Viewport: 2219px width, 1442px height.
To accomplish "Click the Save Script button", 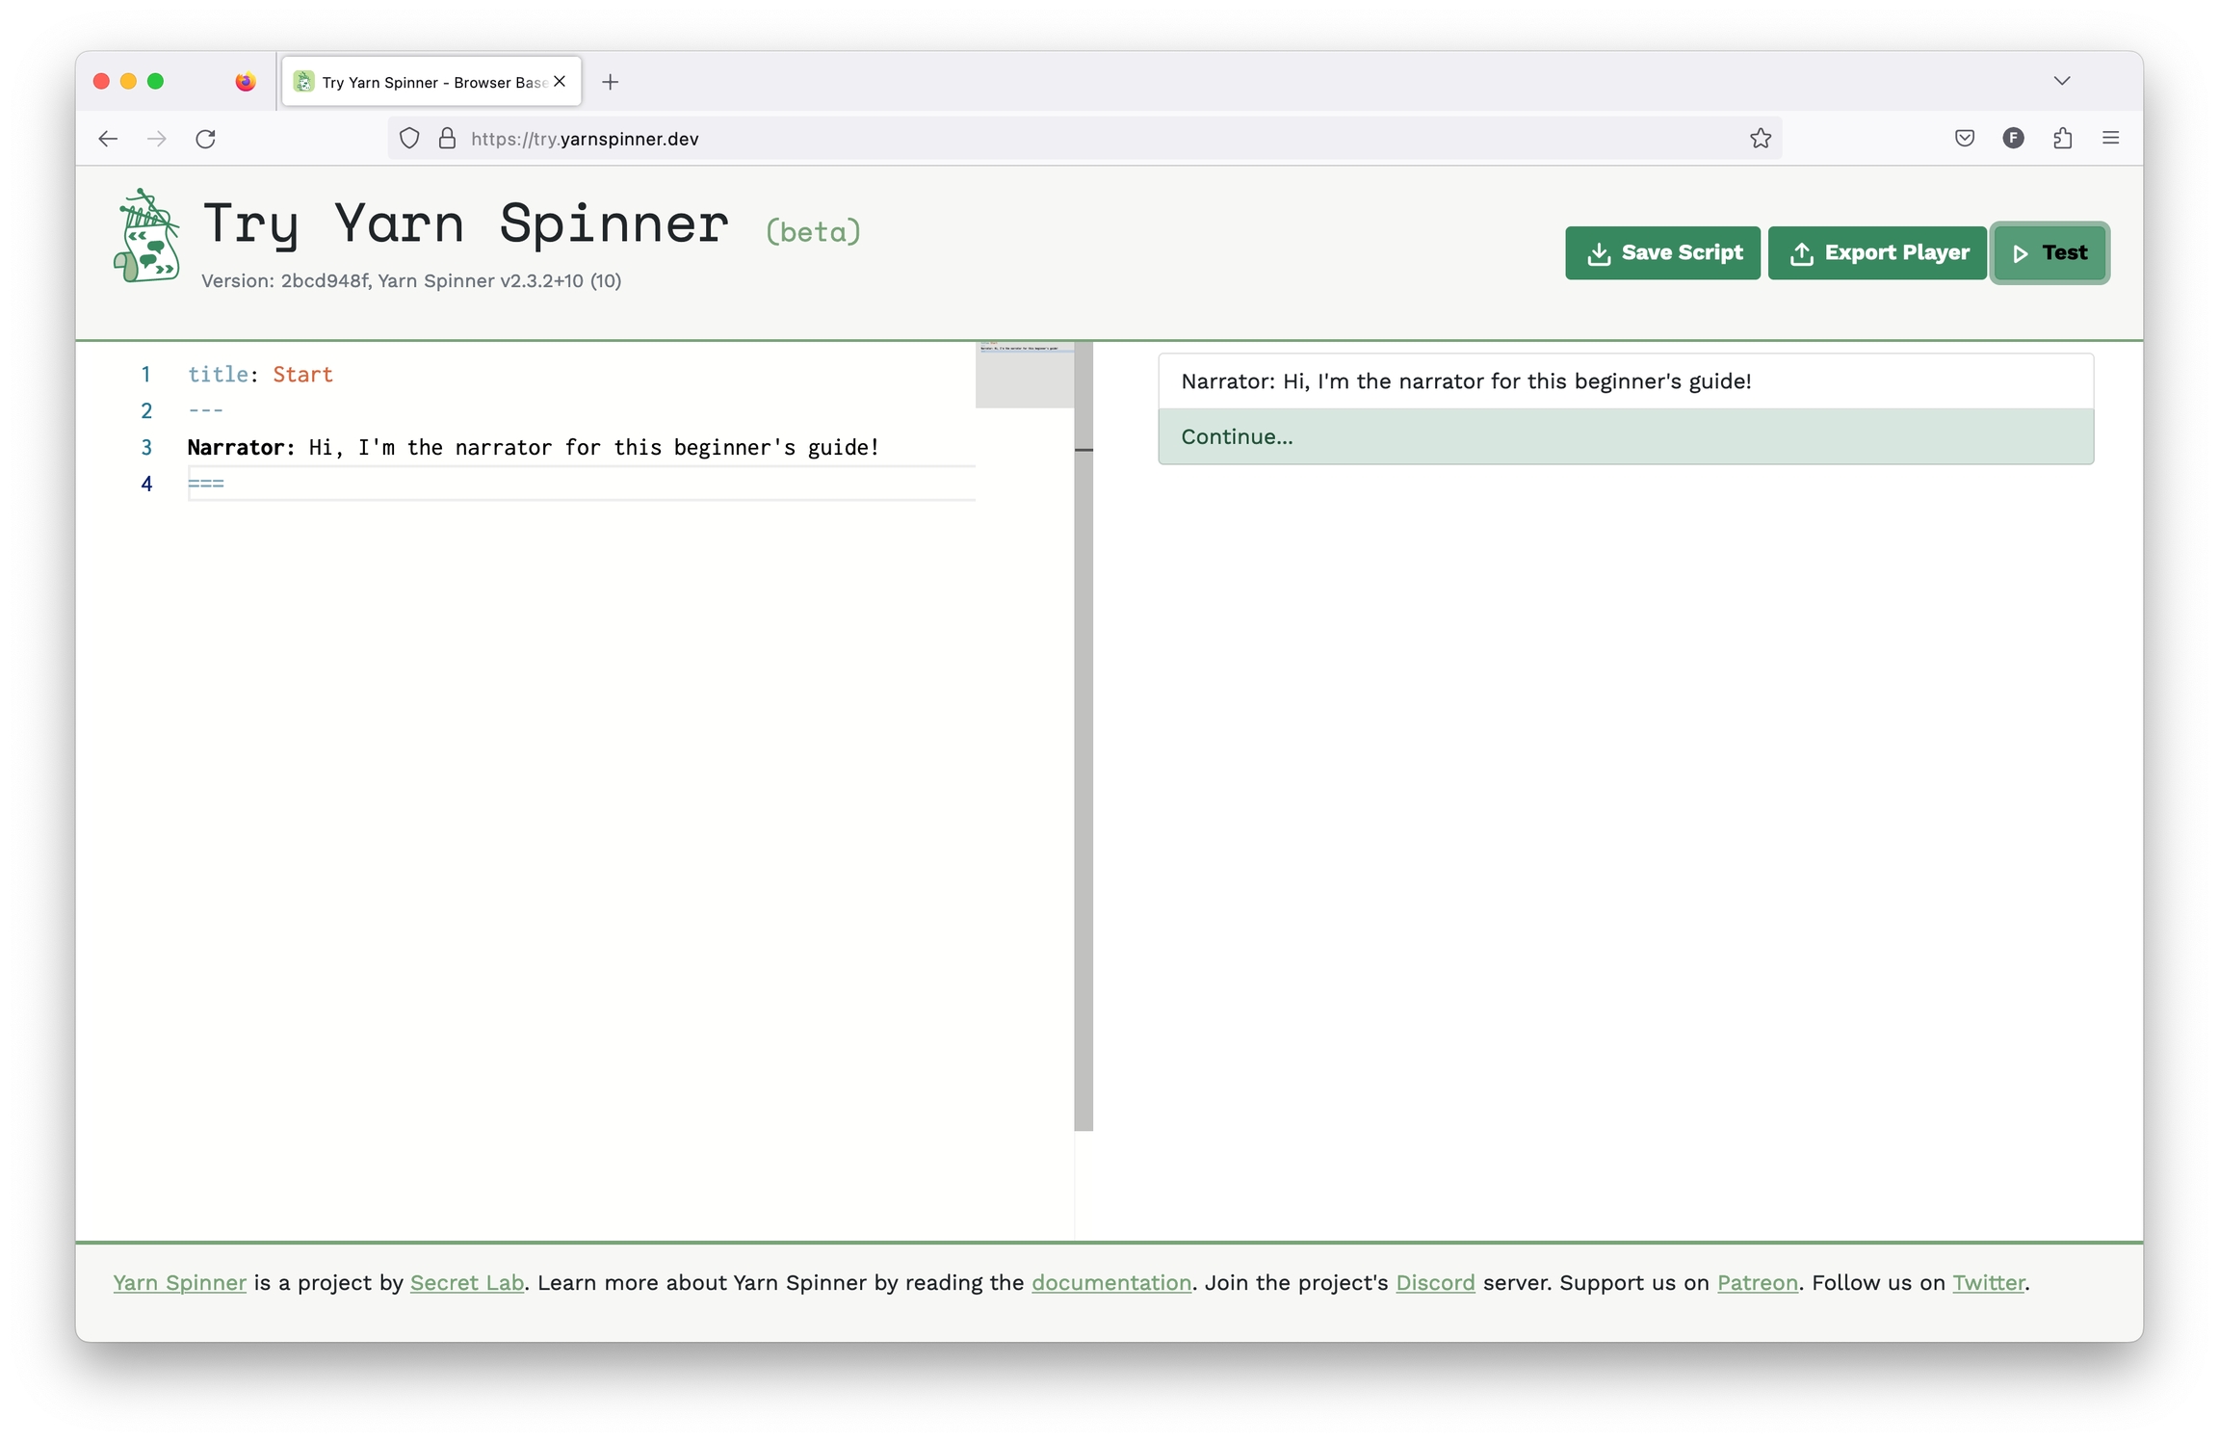I will click(1662, 252).
